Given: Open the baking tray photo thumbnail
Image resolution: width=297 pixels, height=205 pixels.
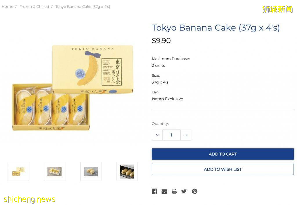Looking at the screenshot, I should [x=127, y=171].
